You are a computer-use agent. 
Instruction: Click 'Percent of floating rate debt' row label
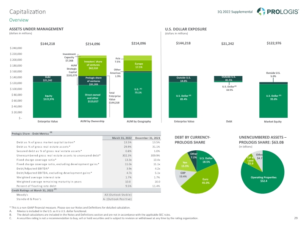pyautogui.click(x=36, y=186)
